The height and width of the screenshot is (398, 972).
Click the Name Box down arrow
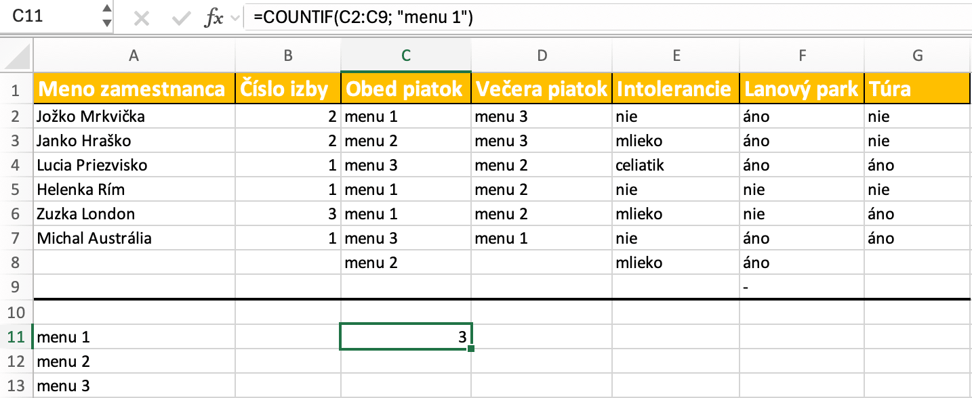point(106,23)
